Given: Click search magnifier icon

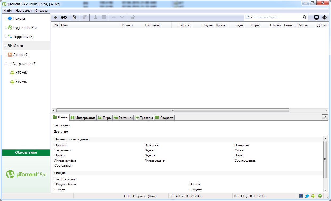Looking at the screenshot, I should [x=305, y=17].
